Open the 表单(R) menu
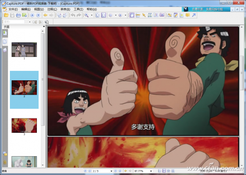Image resolution: width=246 pixels, height=175 pixels. coord(65,9)
